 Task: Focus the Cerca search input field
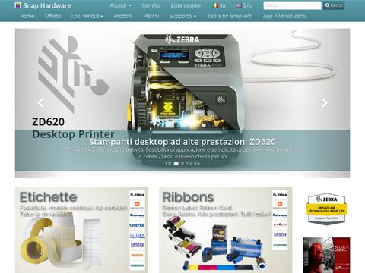(x=292, y=5)
